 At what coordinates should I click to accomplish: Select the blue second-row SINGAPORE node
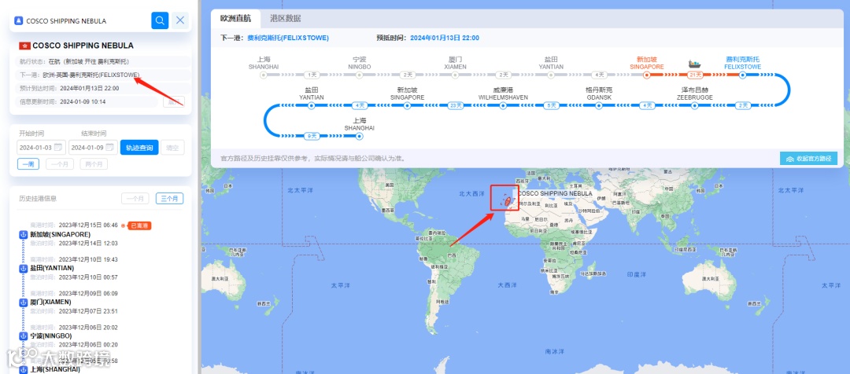[407, 106]
